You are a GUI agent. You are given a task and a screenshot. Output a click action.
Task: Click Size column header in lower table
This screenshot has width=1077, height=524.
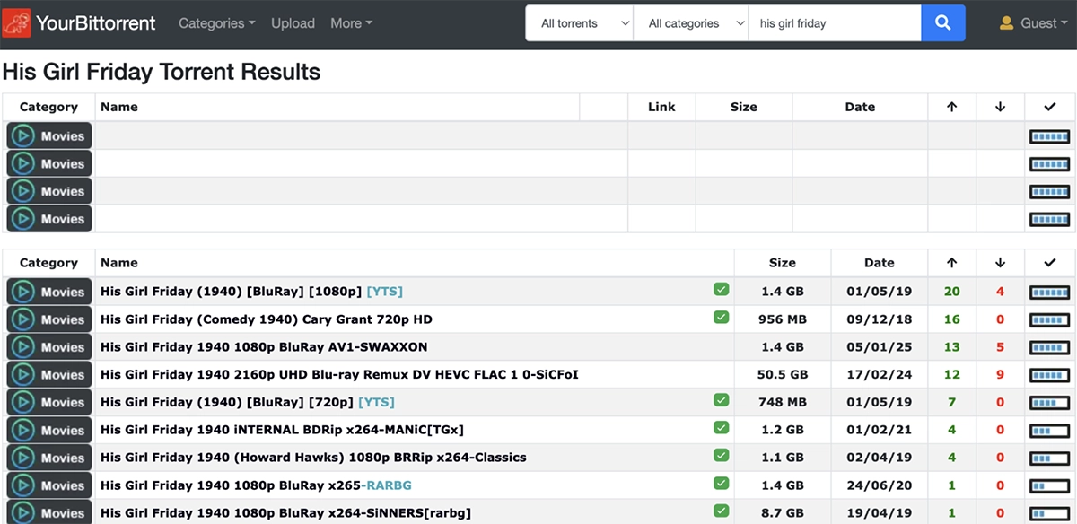click(x=783, y=263)
